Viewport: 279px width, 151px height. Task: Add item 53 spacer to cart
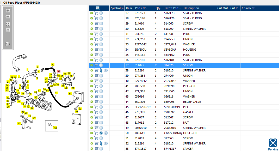[x=96, y=148]
